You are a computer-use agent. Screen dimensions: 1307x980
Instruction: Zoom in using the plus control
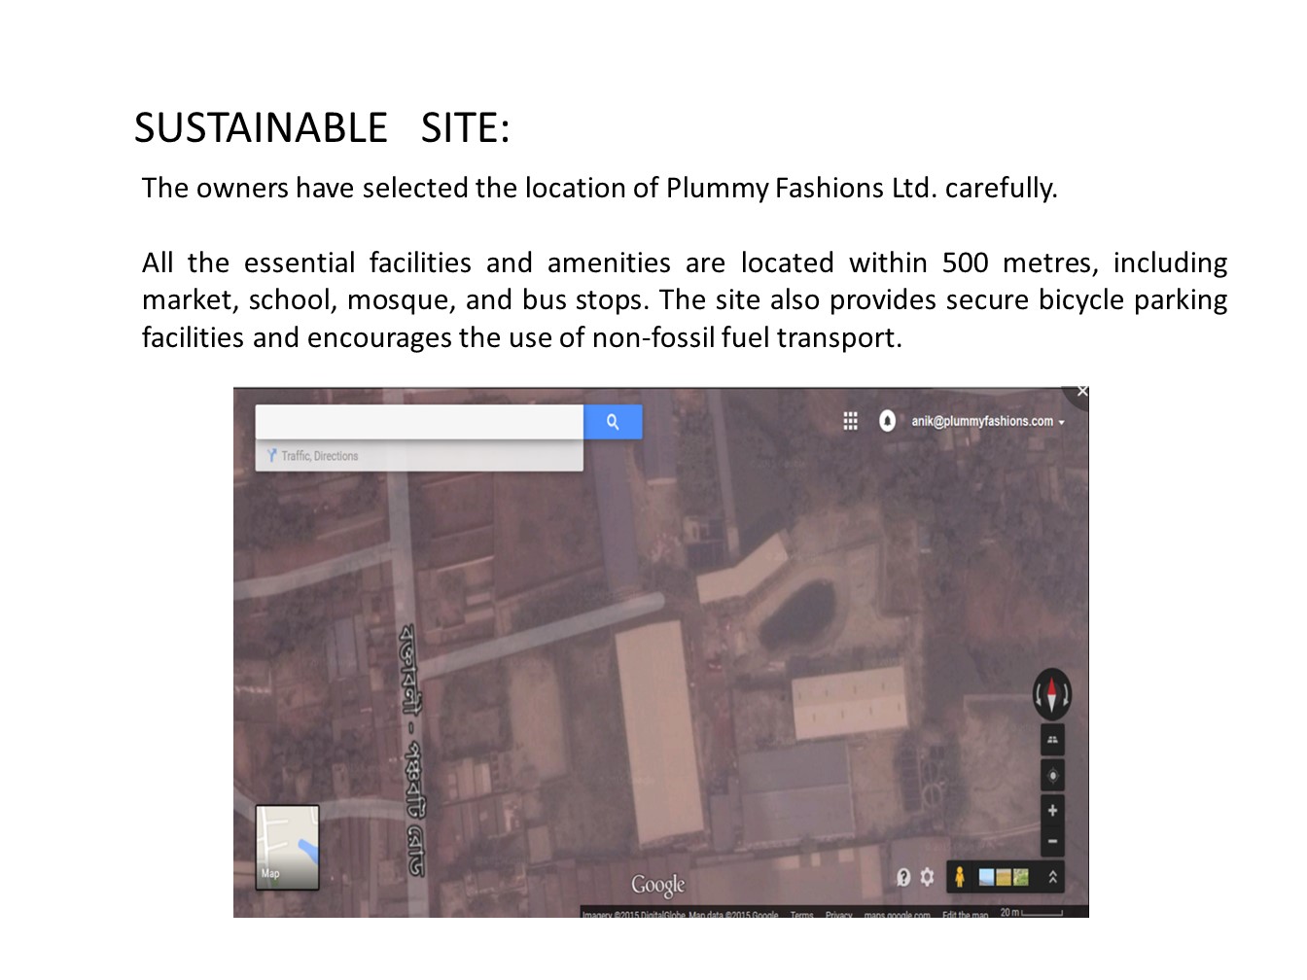pos(1052,810)
